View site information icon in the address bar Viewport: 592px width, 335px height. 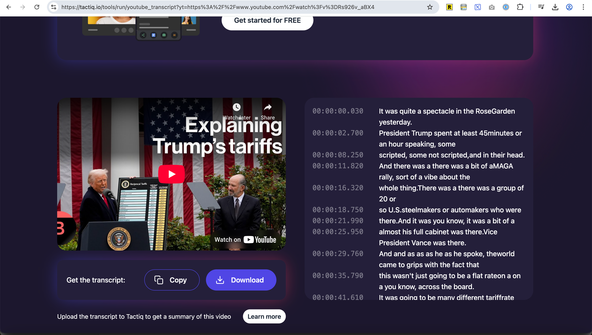point(54,7)
